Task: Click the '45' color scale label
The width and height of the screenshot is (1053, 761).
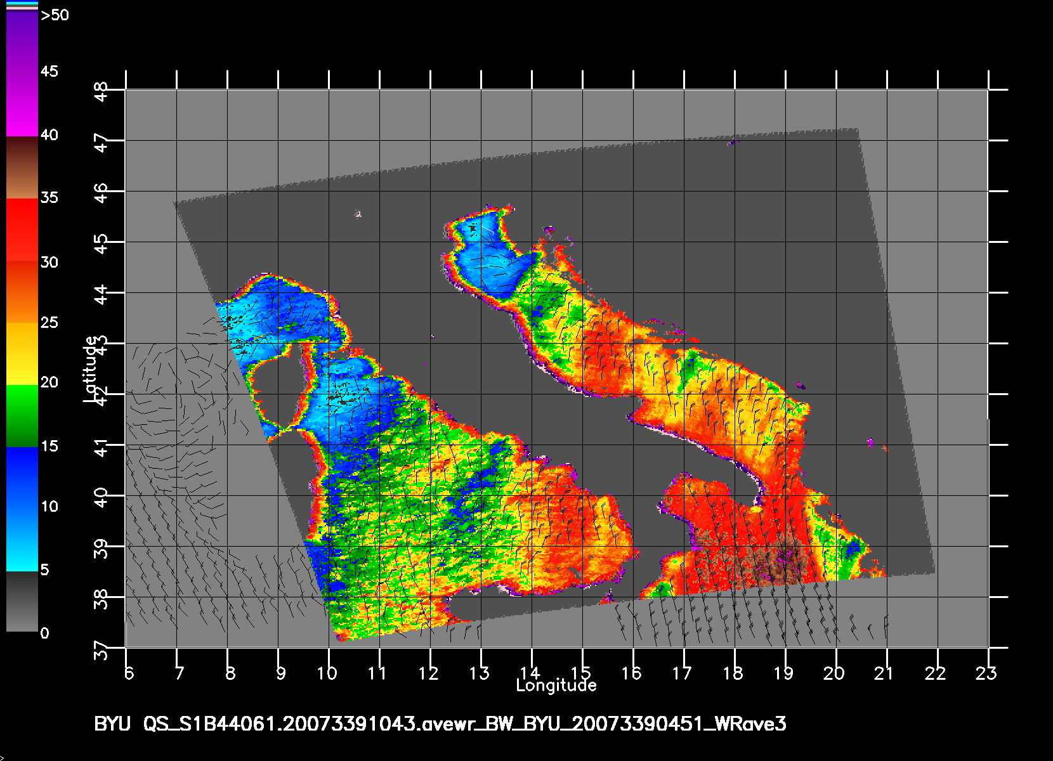Action: point(49,71)
